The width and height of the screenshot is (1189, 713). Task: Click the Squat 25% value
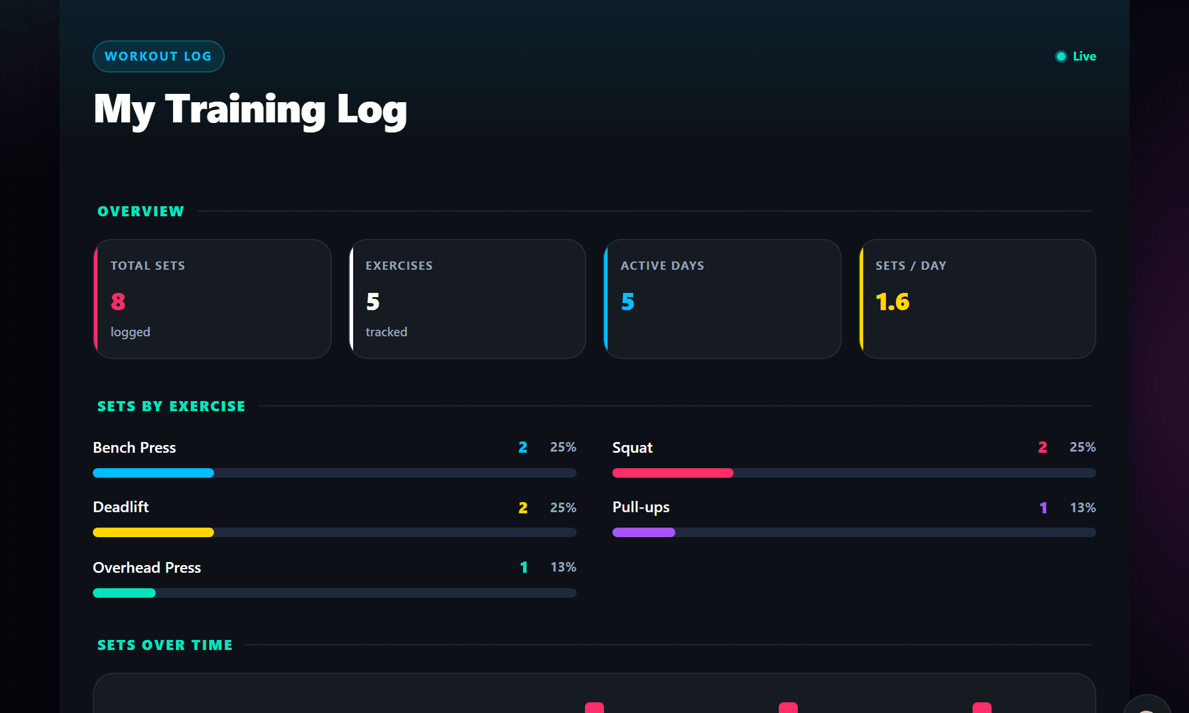click(1083, 447)
